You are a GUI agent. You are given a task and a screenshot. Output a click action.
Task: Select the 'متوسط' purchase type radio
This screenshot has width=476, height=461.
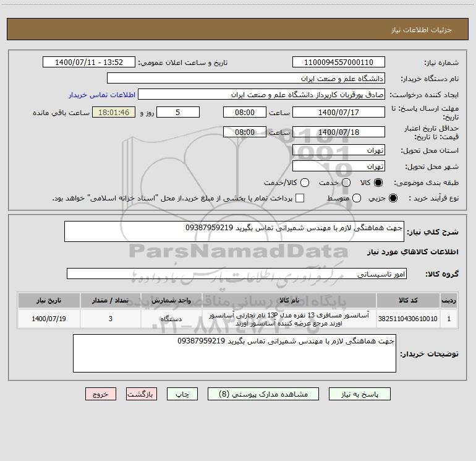click(x=357, y=198)
